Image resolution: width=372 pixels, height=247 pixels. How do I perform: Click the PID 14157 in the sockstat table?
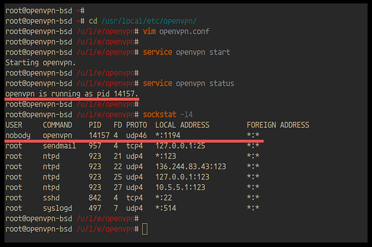[x=99, y=135]
